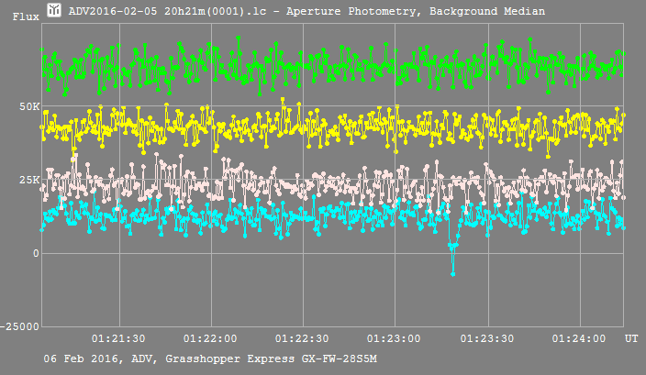Viewport: 646px width, 375px height.
Task: Click the 0 flux axis label
Action: click(x=34, y=253)
